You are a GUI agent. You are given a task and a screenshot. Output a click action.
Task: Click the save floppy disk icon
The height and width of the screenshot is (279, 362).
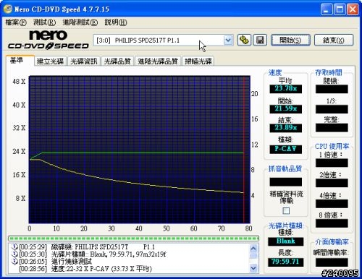[260, 40]
